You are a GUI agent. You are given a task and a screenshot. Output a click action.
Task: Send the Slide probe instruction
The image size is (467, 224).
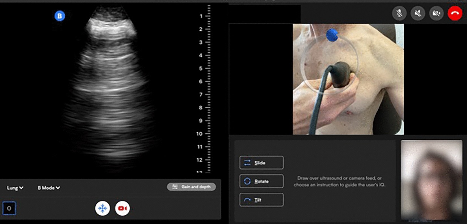(x=261, y=162)
